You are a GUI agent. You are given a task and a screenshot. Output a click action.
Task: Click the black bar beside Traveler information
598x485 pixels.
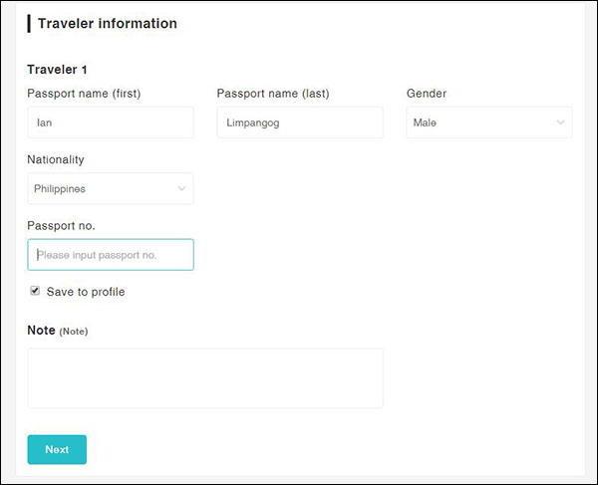(x=29, y=24)
